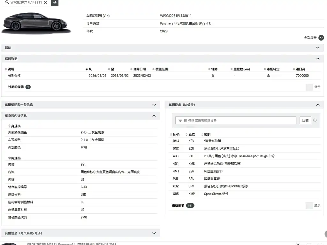Click the 比较 compare button
327x245 pixels.
point(305,120)
